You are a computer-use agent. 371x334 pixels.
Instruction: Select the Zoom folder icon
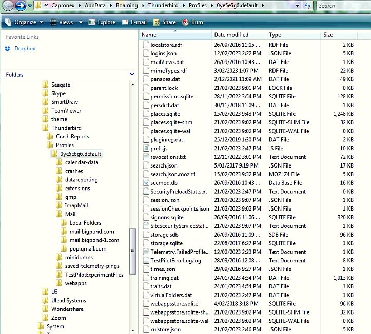[46, 318]
